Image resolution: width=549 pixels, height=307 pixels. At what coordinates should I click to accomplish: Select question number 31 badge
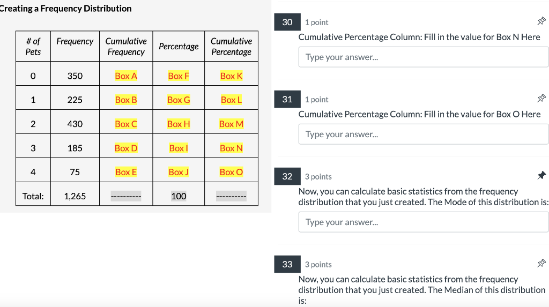[287, 100]
